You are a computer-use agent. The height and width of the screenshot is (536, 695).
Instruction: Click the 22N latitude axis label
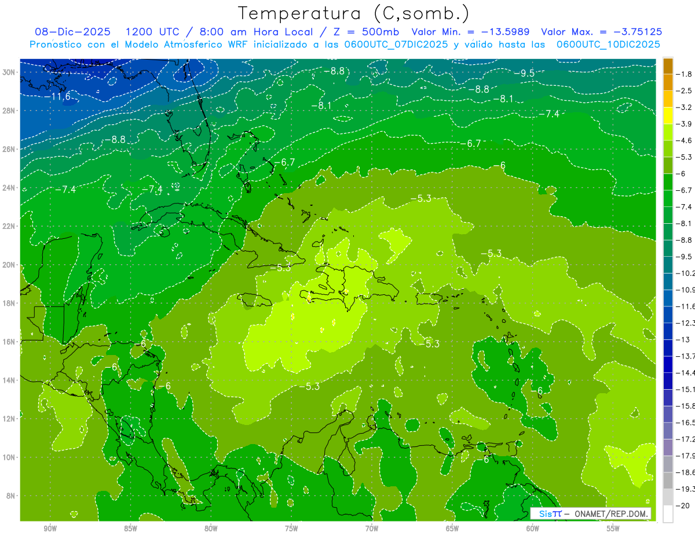point(10,226)
